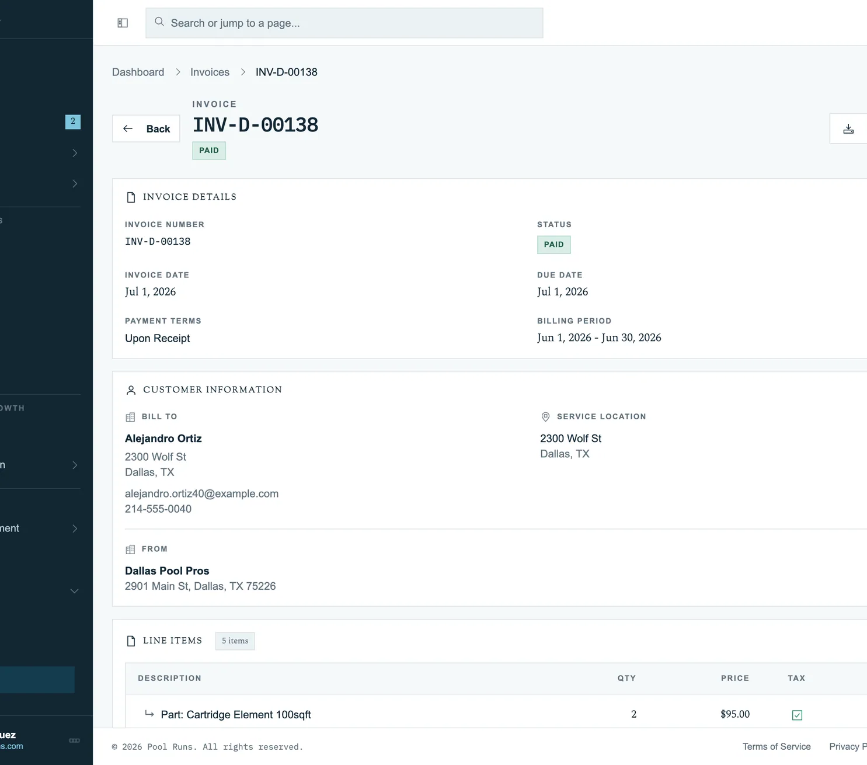867x765 pixels.
Task: Click the Bill To building icon
Action: (130, 417)
